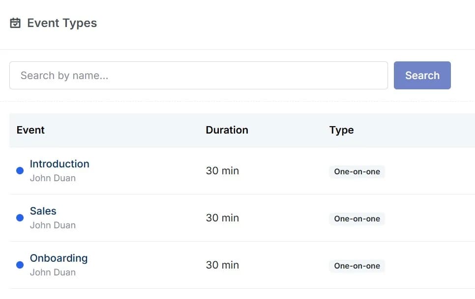Focus the Search by name field
Viewport: 475px width, 299px height.
[199, 75]
